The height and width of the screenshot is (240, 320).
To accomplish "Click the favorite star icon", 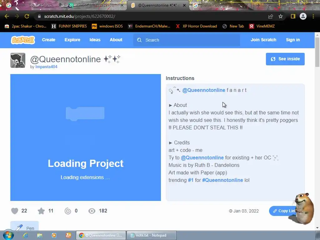I will 41,211.
